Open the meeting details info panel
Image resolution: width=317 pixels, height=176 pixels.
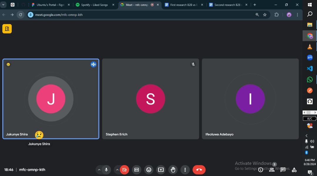(260, 170)
